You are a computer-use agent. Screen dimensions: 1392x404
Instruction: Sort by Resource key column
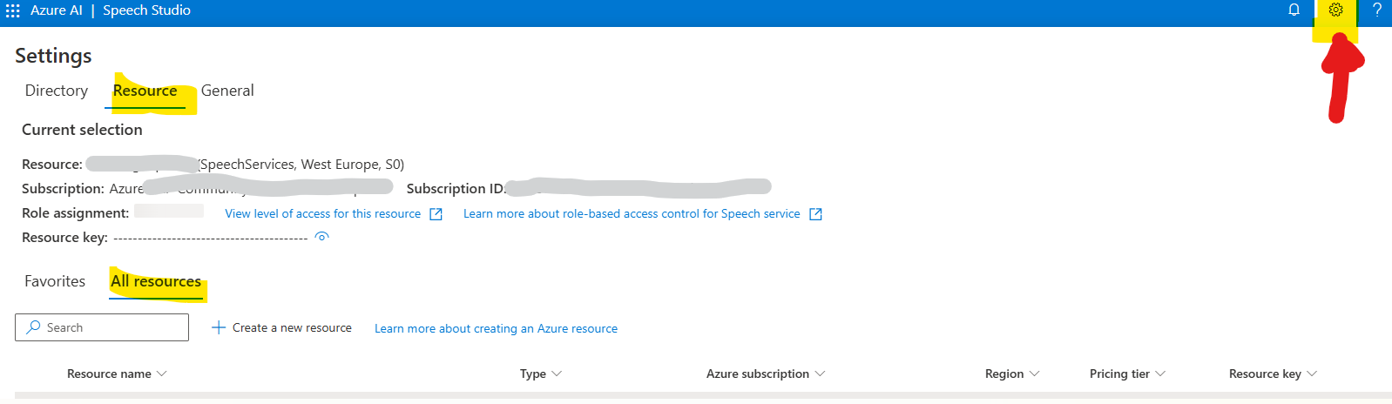(x=1273, y=374)
